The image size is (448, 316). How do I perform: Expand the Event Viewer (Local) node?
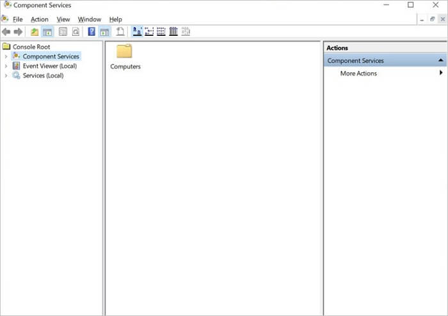click(6, 66)
